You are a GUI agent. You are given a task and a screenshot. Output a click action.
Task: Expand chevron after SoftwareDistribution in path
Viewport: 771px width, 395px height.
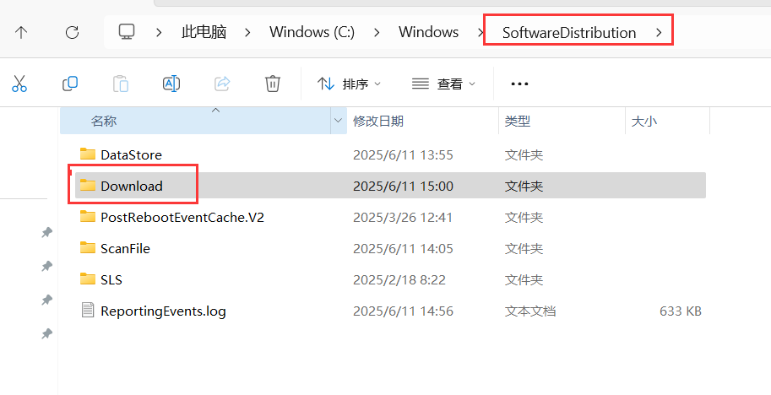click(x=659, y=32)
